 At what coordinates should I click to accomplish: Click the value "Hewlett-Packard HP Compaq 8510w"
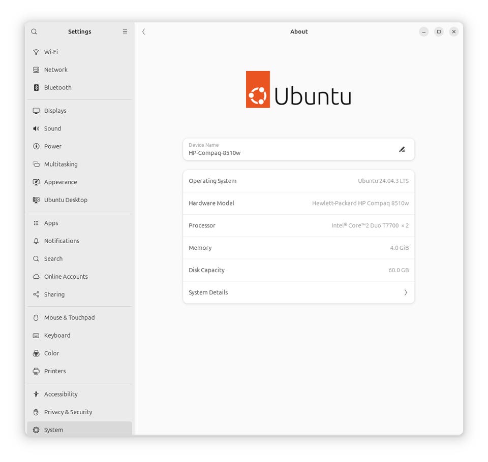pyautogui.click(x=360, y=203)
